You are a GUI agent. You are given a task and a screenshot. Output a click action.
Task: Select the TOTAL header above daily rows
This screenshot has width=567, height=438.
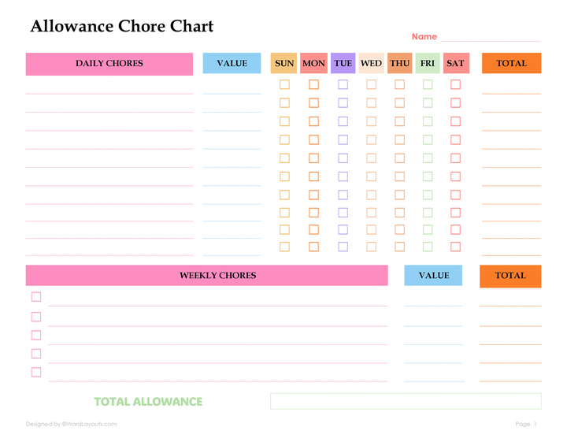511,64
